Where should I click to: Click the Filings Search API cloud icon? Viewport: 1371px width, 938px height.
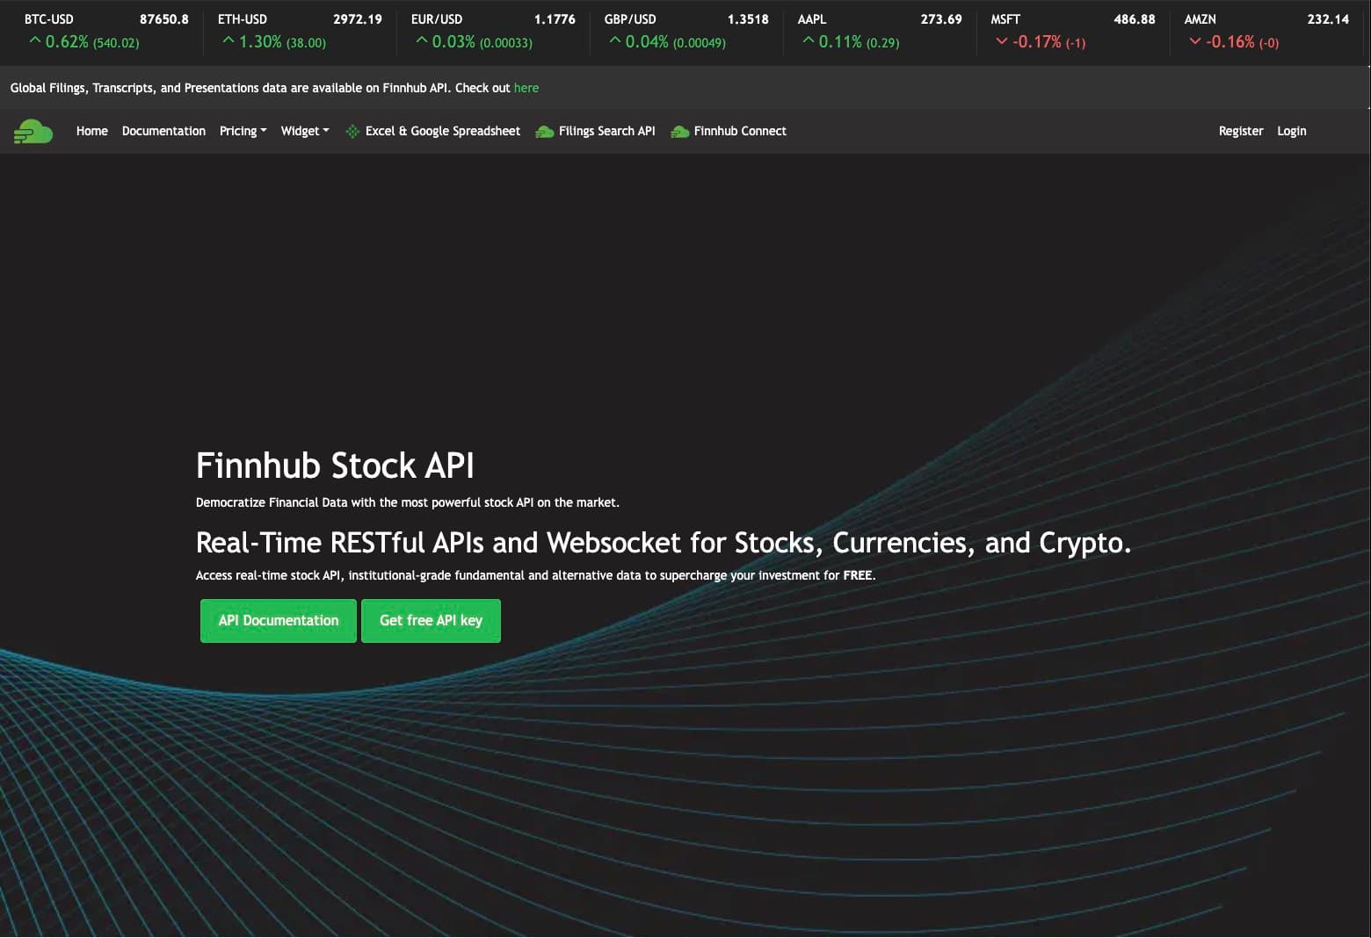click(x=544, y=131)
